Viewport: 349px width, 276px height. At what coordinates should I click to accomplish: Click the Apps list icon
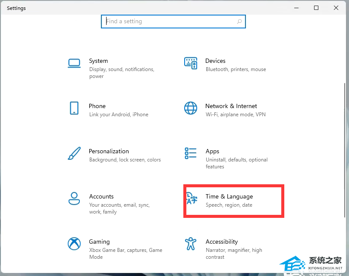[191, 153]
